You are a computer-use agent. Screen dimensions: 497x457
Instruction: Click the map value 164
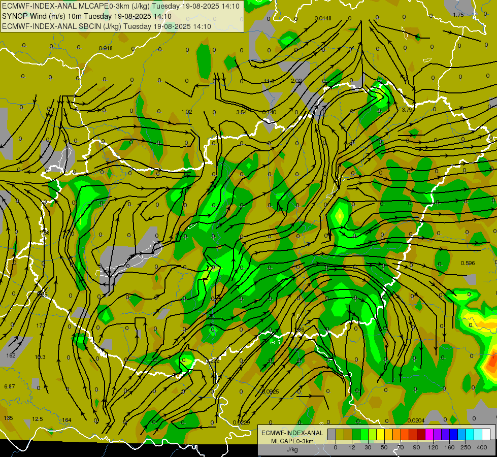coord(67,420)
